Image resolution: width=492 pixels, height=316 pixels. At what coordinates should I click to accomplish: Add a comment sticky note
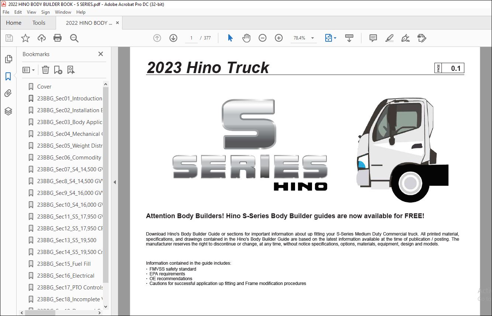373,38
